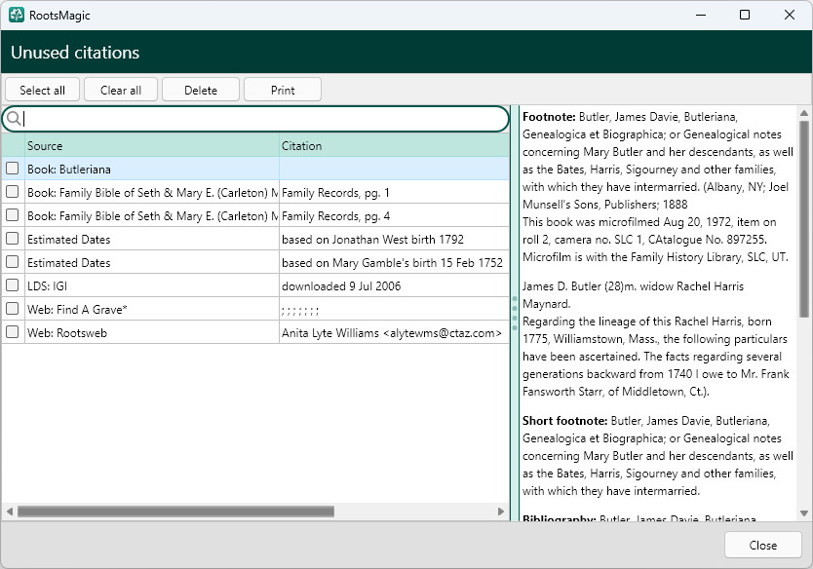Click citation based on Mary Gamble's birth 15 Feb 1752
The width and height of the screenshot is (813, 569).
(x=394, y=262)
